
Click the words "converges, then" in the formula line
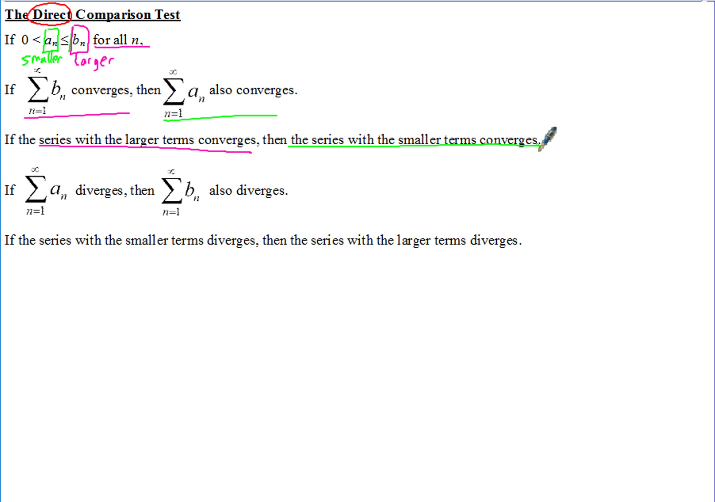tap(116, 90)
